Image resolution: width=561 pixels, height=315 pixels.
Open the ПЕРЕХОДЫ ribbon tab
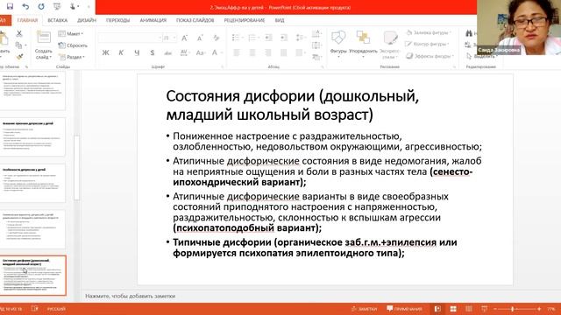pos(117,20)
